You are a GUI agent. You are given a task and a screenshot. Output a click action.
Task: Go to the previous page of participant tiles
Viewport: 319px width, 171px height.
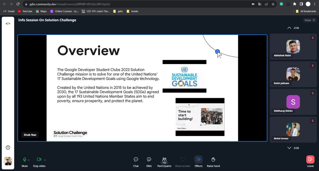(289, 28)
